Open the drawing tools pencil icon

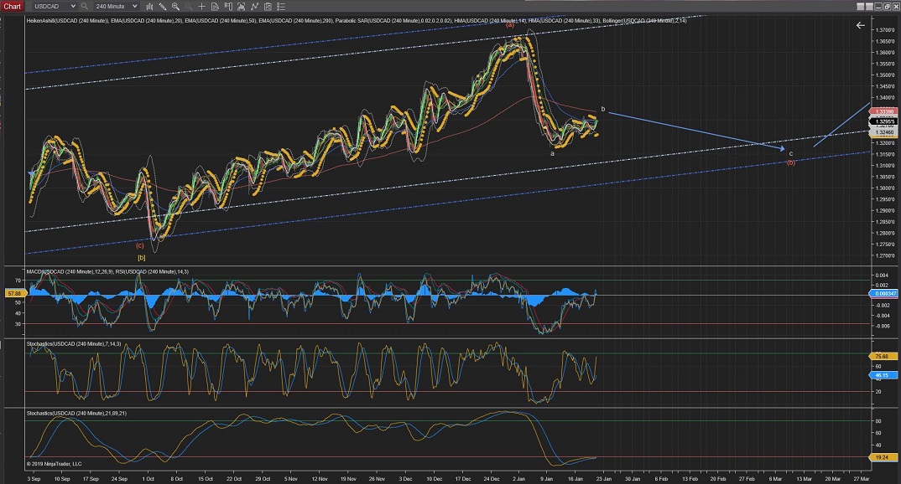(163, 7)
